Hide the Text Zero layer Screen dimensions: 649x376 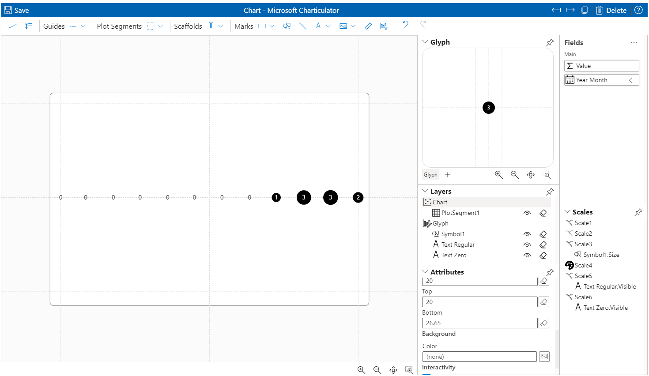(x=527, y=256)
